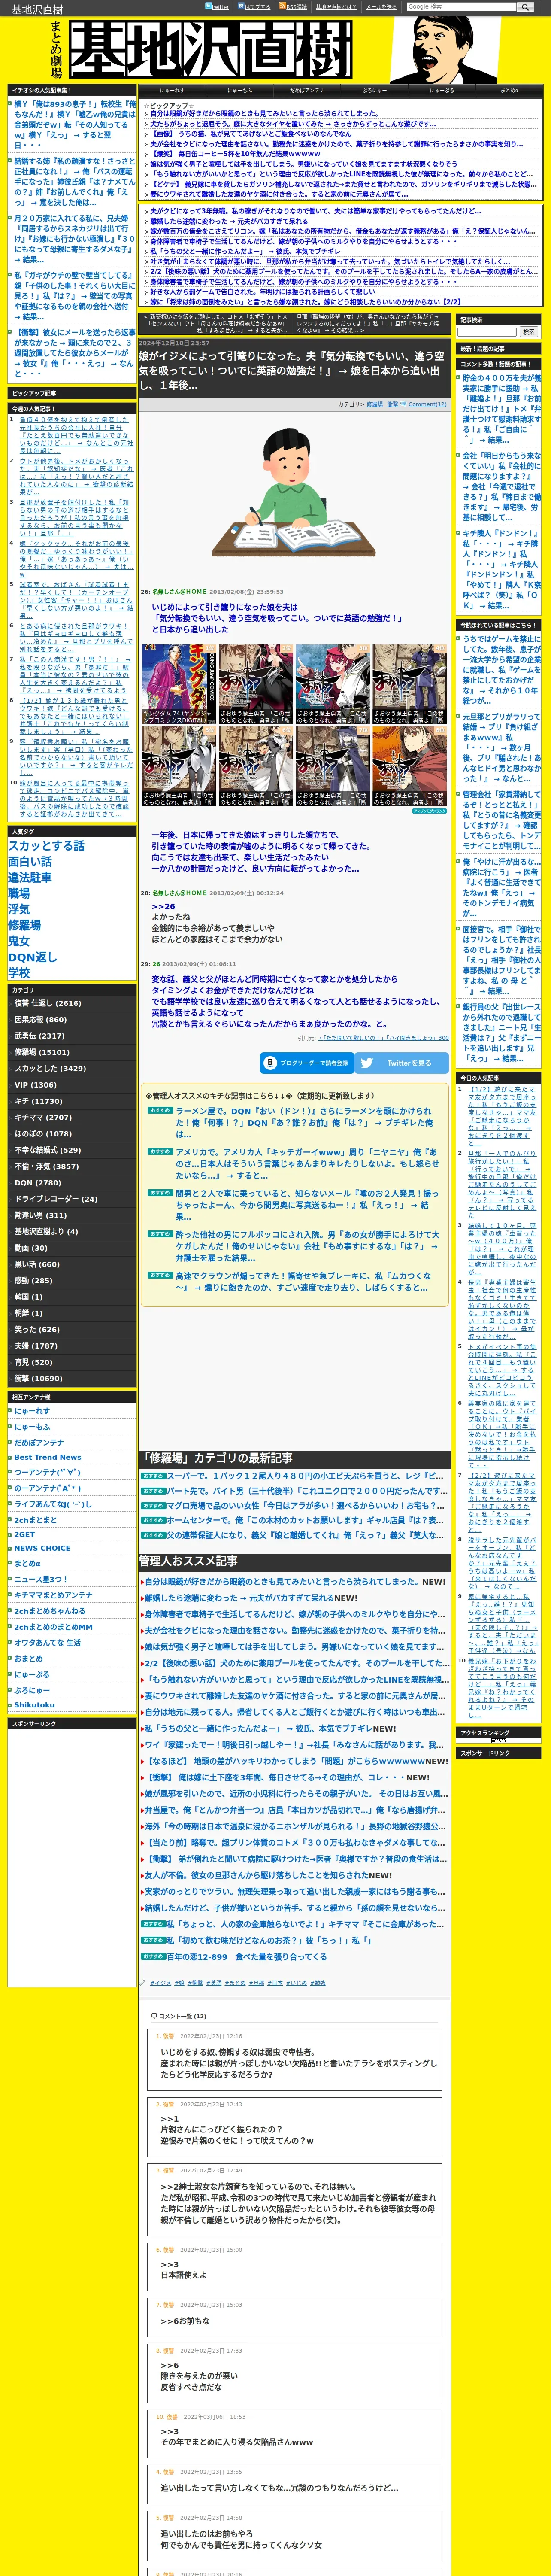551x2576 pixels.
Task: Click the アマゾンでランク badge under manga thumbnails
Action: point(430,811)
